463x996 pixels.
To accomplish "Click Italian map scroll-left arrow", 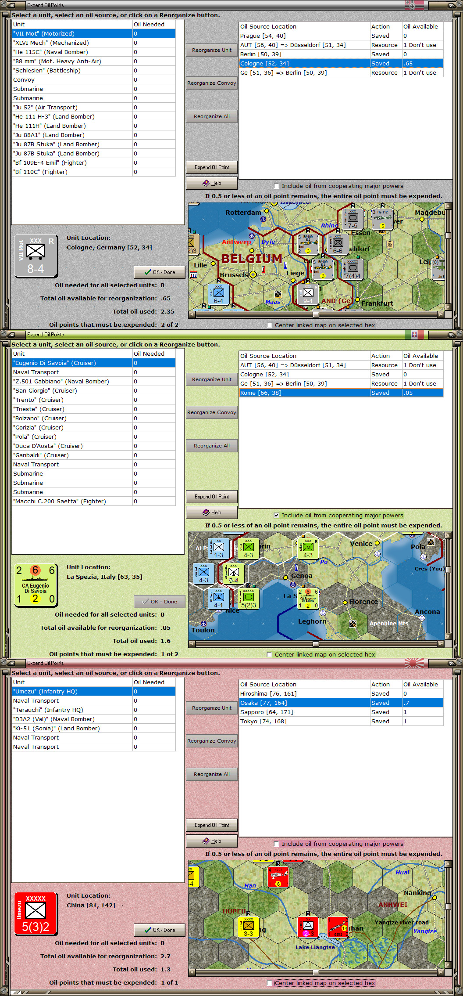I will point(192,644).
